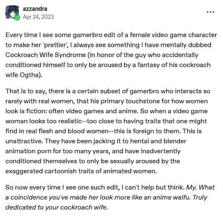Screen dimensions: 223x217
Task: Click the italic closing words "cockroach wife"
Action: 84,207
